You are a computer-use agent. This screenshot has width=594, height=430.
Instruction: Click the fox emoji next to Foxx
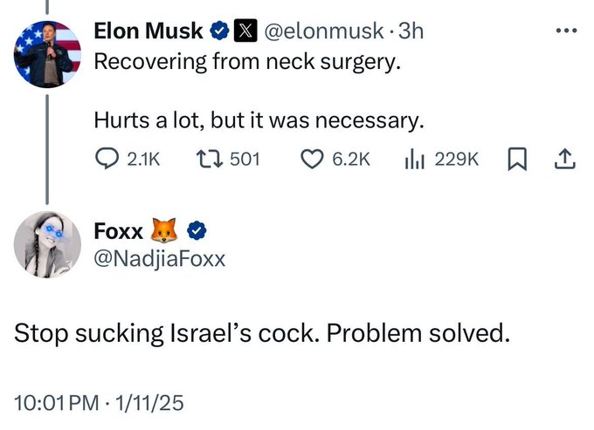click(166, 231)
